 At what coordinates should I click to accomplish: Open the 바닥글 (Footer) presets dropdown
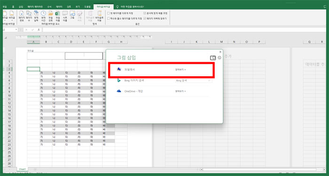pos(12,16)
